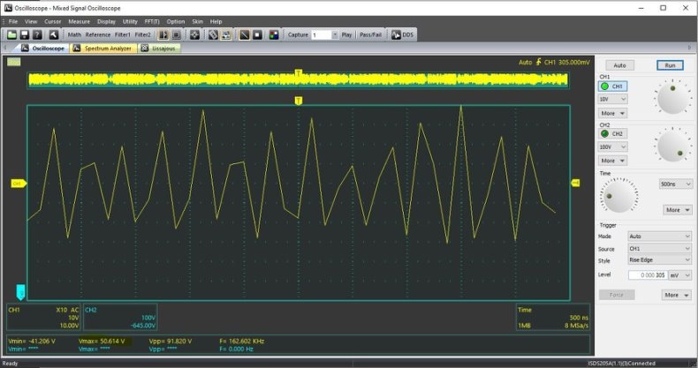Open the trigger level mV unit dropdown

pyautogui.click(x=681, y=275)
